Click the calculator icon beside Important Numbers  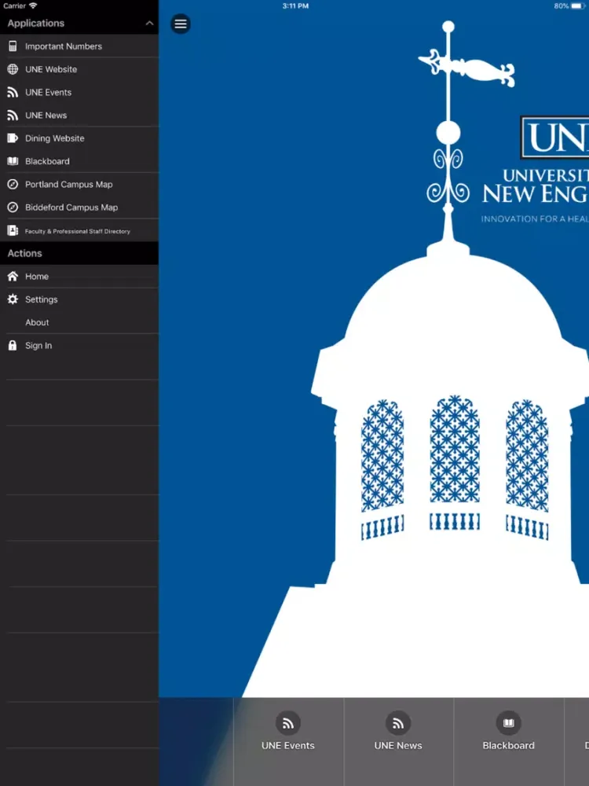(x=13, y=46)
